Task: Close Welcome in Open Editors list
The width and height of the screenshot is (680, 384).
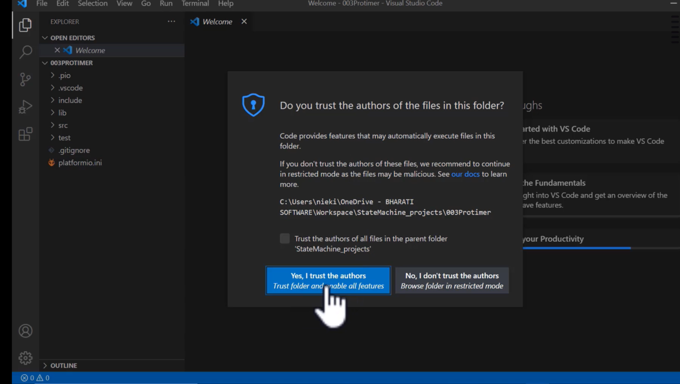Action: coord(57,50)
